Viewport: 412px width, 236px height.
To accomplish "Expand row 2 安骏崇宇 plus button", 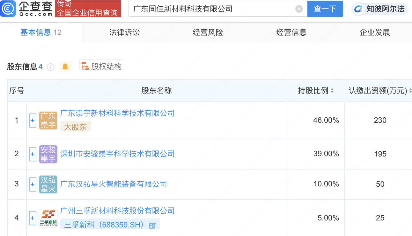I will click(x=33, y=154).
